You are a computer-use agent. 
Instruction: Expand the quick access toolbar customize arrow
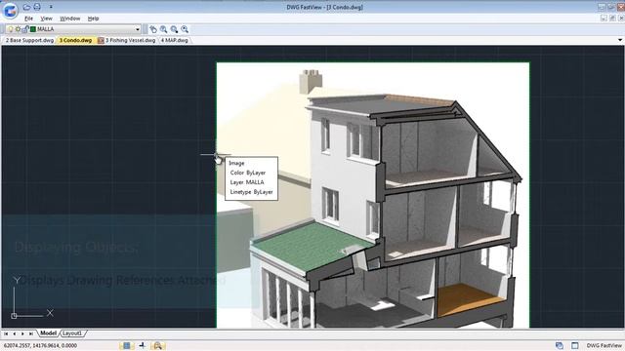point(51,7)
